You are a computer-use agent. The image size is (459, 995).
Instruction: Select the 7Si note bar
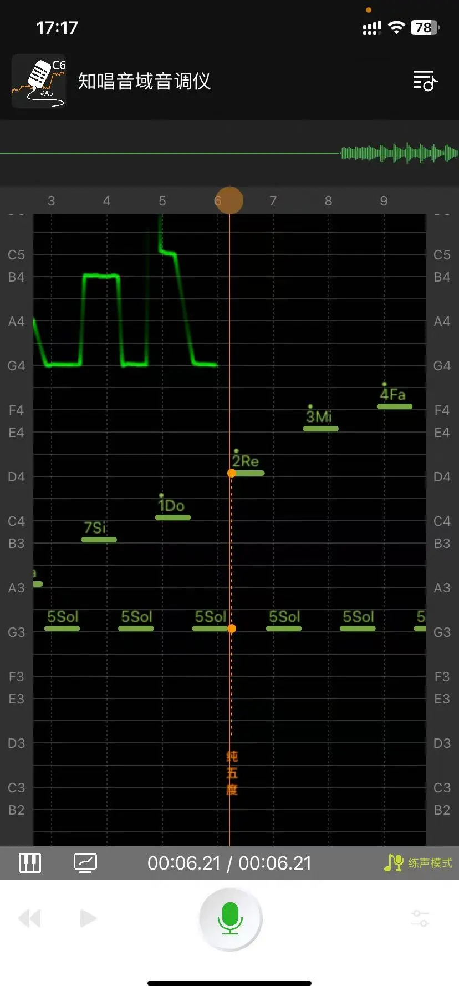(x=99, y=540)
